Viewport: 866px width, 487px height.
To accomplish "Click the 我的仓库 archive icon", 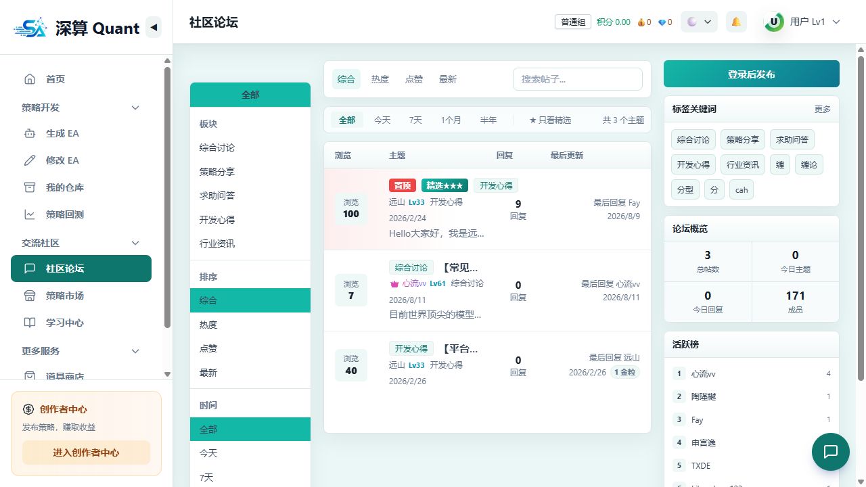I will coord(30,187).
